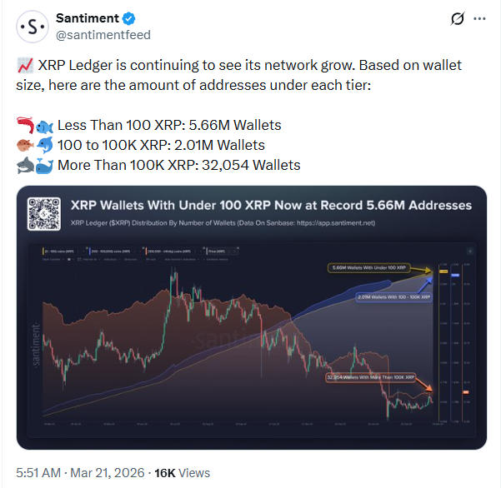Click the Grok icon beside the ellipsis
This screenshot has width=501, height=488.
click(x=456, y=19)
